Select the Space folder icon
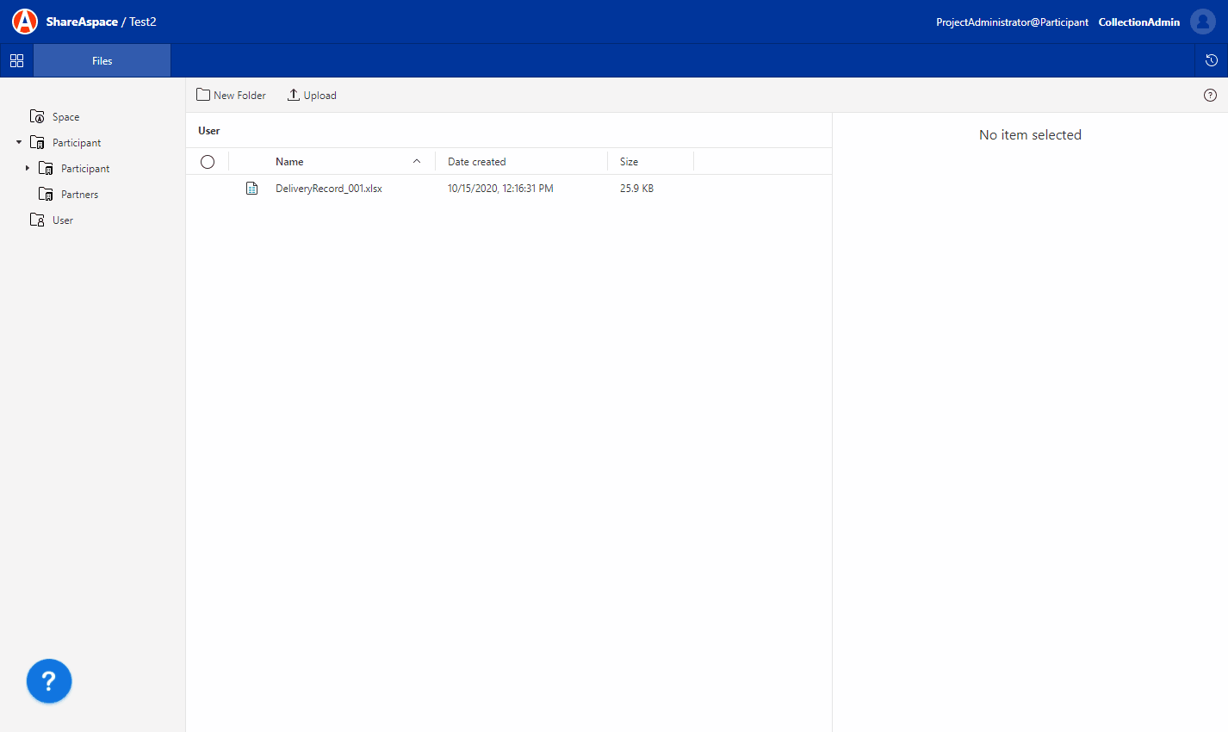1228x732 pixels. (x=39, y=116)
